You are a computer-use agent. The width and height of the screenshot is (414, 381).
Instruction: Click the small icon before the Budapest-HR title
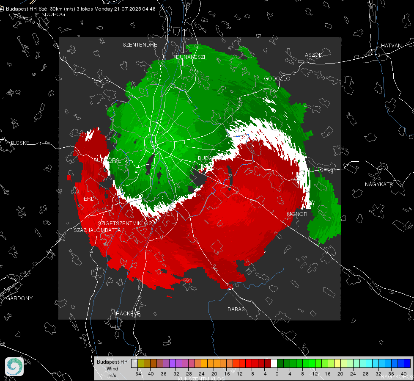click(x=2, y=9)
